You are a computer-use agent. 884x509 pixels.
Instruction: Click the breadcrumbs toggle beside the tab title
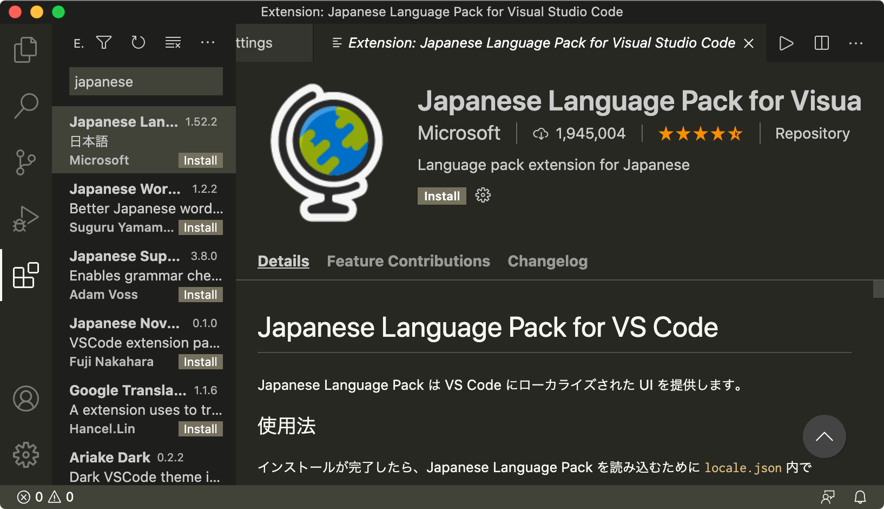(x=337, y=43)
